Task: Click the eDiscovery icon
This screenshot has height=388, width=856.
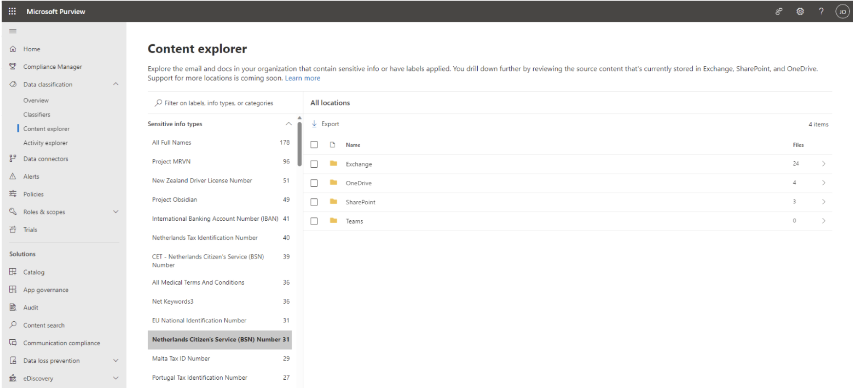Action: coord(13,378)
